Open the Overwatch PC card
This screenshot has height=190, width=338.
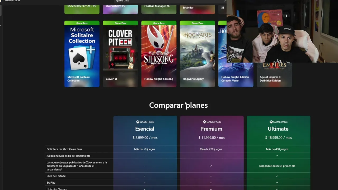120,9
